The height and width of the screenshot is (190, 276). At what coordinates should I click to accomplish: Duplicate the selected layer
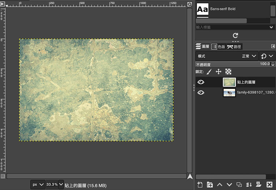click(x=239, y=185)
